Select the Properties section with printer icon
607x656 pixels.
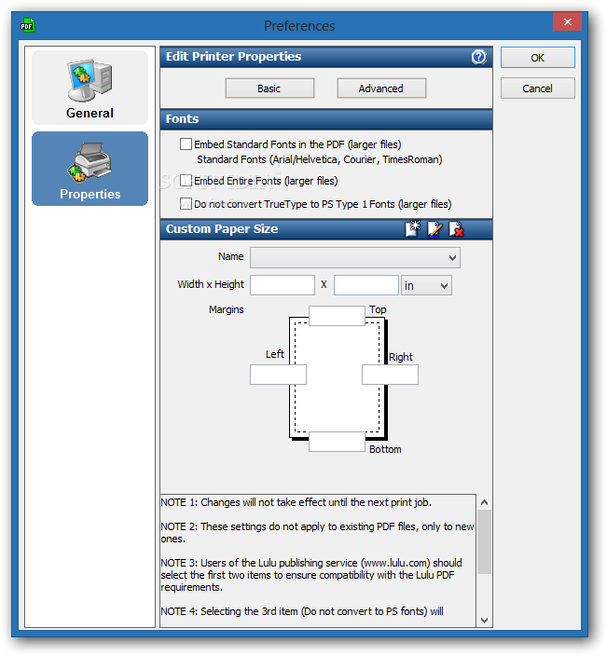[x=90, y=169]
